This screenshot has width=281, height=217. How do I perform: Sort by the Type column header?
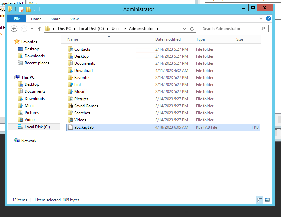tap(214, 39)
